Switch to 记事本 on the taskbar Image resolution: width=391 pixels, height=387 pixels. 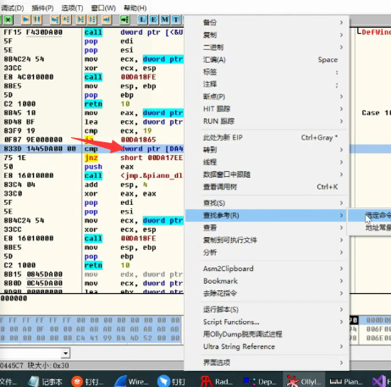46,382
